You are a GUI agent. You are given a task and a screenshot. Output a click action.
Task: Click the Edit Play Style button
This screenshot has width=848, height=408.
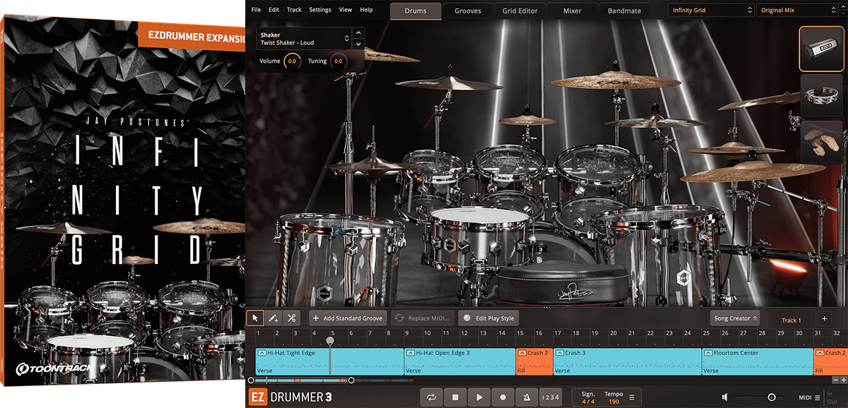(488, 318)
